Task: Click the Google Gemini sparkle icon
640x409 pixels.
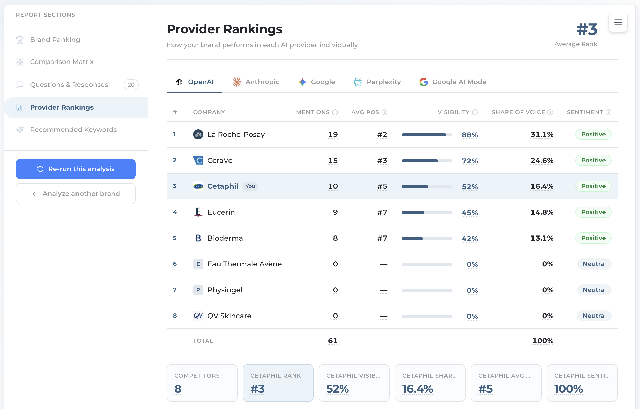Action: 302,82
